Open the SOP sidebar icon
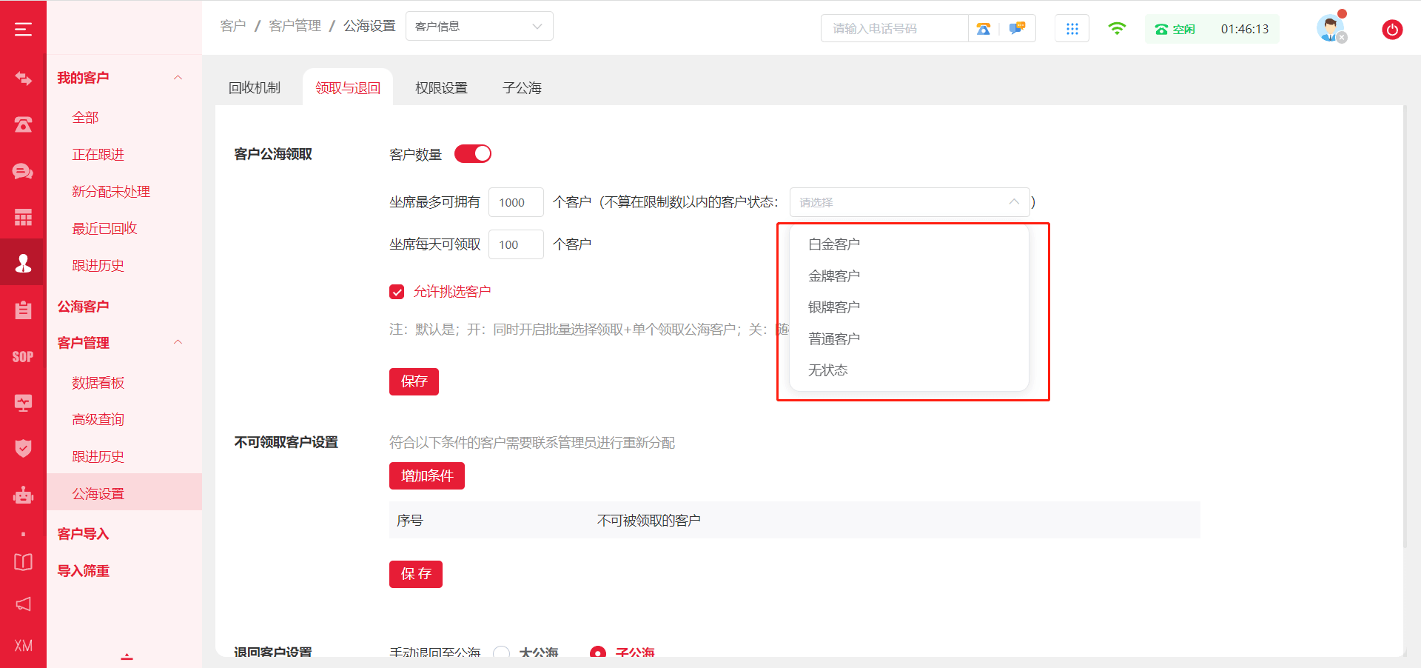The width and height of the screenshot is (1421, 668). point(23,357)
